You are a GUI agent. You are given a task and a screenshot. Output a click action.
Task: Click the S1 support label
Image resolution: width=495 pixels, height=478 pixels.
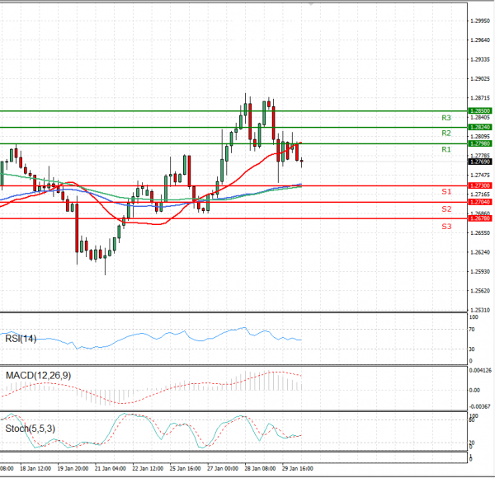pos(445,192)
